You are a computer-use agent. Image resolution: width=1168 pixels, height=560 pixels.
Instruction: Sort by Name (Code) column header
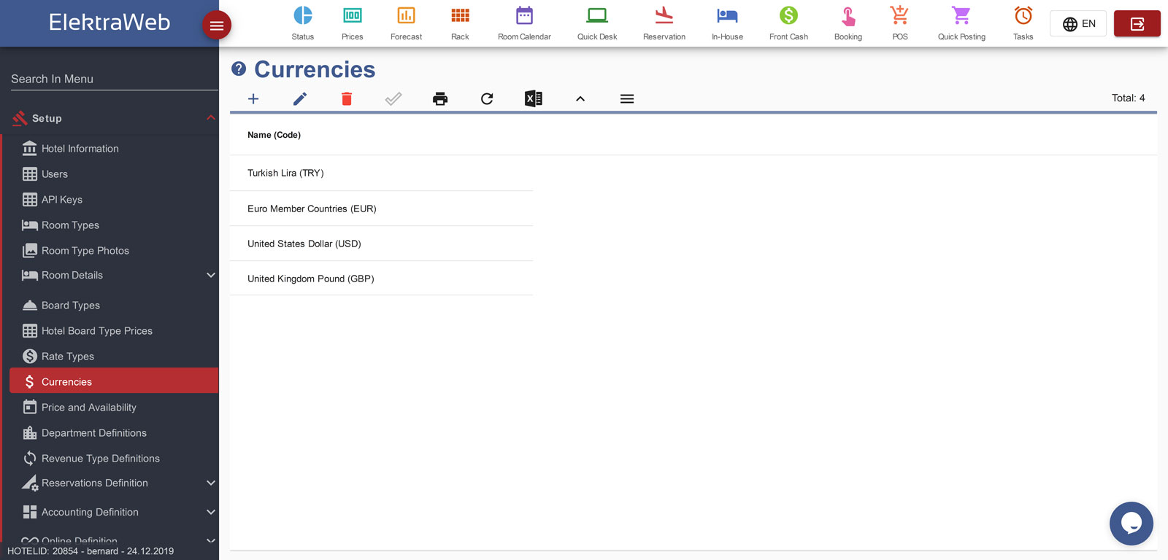pos(274,135)
